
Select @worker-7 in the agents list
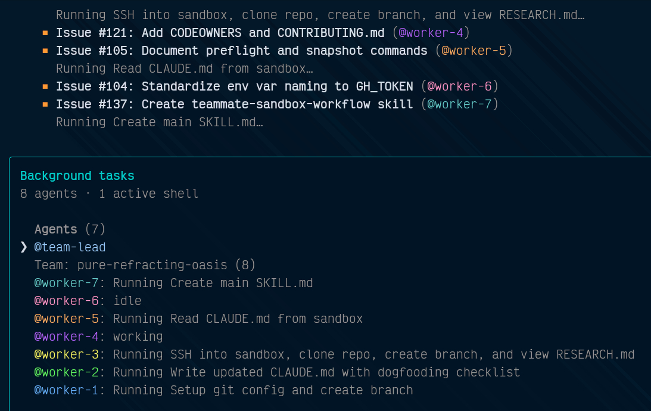[66, 283]
